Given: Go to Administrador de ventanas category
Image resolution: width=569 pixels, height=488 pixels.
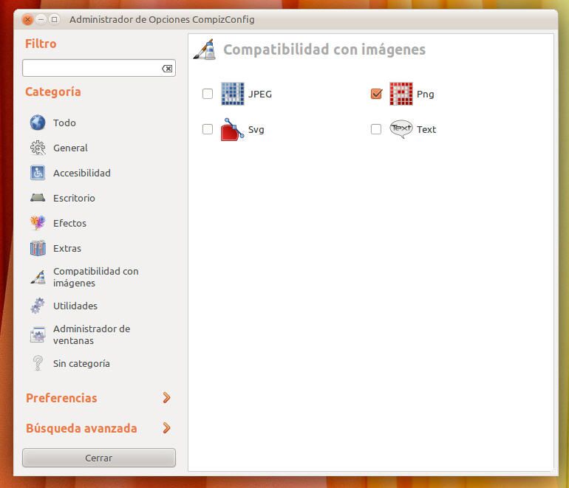Looking at the screenshot, I should pos(91,334).
